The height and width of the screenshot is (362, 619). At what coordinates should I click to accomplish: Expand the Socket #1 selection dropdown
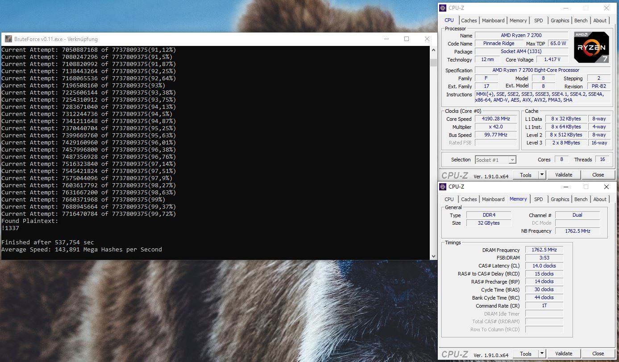click(512, 160)
